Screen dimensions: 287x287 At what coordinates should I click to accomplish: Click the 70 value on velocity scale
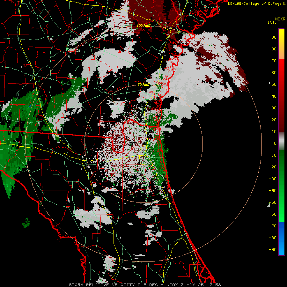pyautogui.click(x=274, y=61)
